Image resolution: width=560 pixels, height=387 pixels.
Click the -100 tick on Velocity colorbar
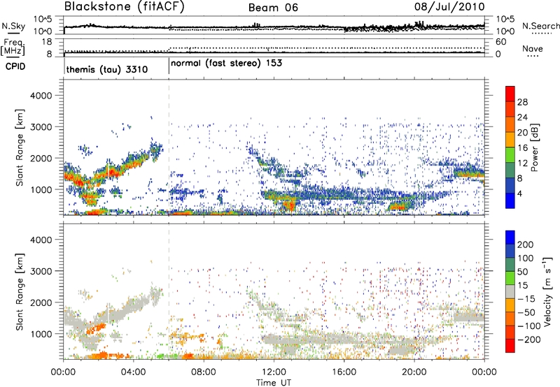[x=529, y=326]
